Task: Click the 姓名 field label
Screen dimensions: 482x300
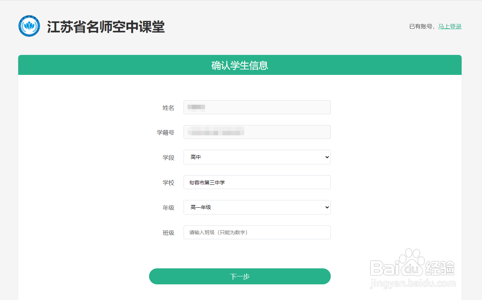Action: [168, 108]
